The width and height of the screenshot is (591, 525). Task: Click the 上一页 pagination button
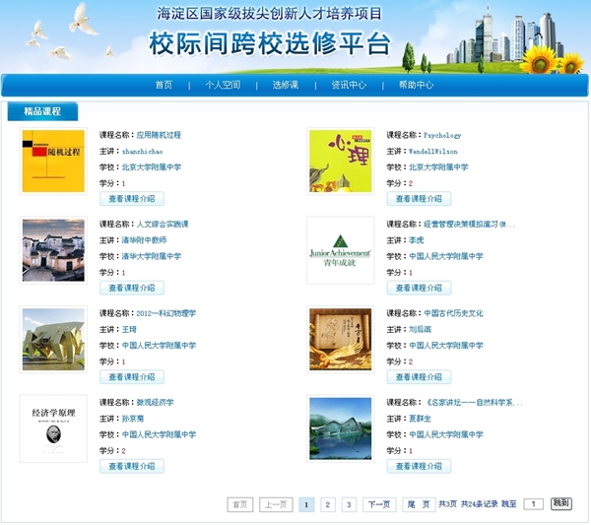pos(276,504)
